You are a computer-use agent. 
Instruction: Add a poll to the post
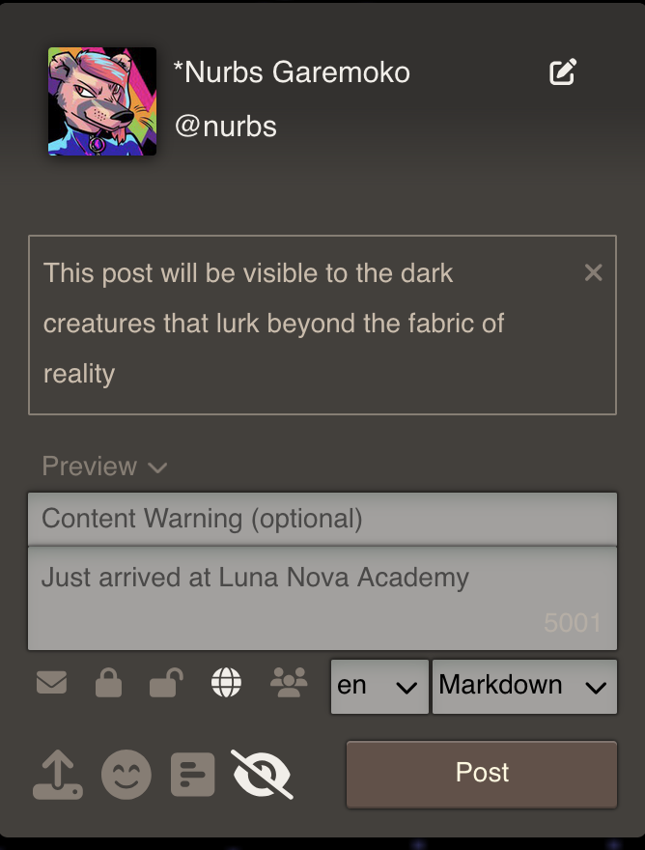click(193, 775)
